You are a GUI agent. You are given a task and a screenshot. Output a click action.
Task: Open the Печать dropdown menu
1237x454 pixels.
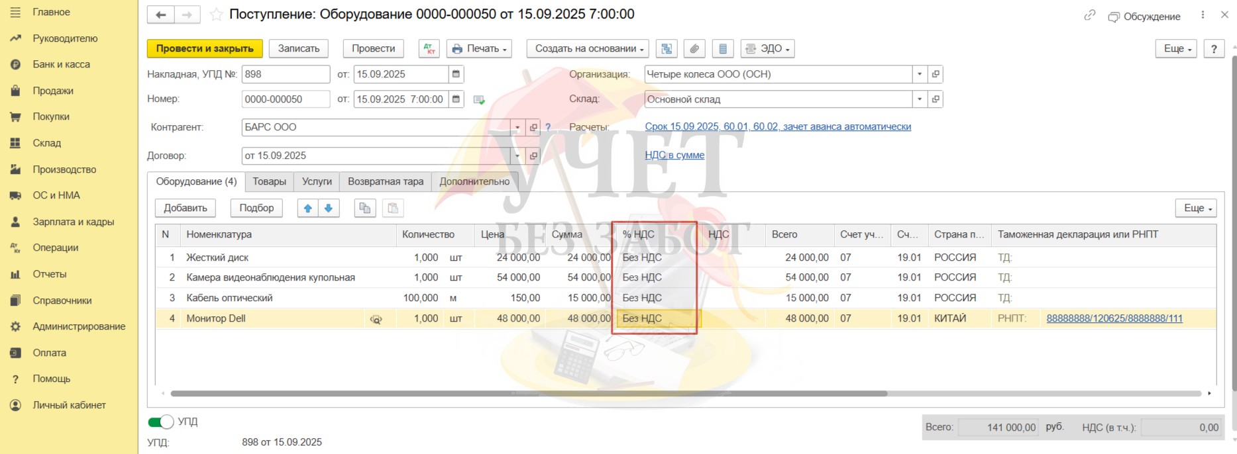(x=479, y=48)
